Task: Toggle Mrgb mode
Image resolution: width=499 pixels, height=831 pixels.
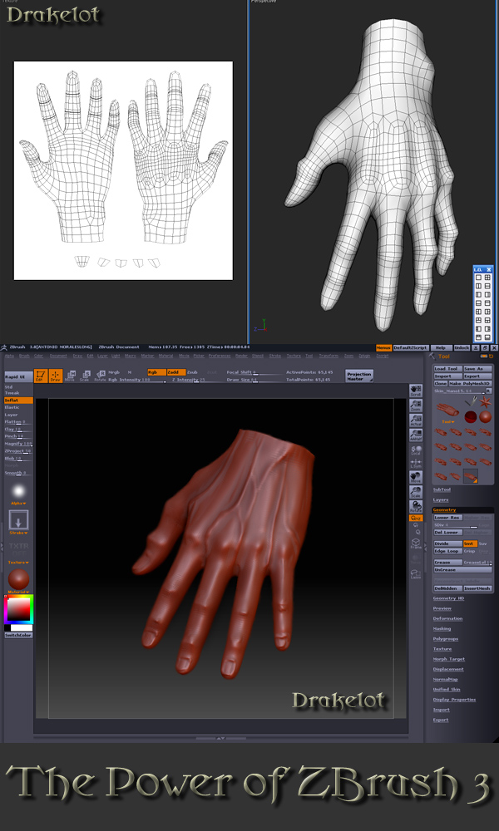Action: click(x=114, y=372)
